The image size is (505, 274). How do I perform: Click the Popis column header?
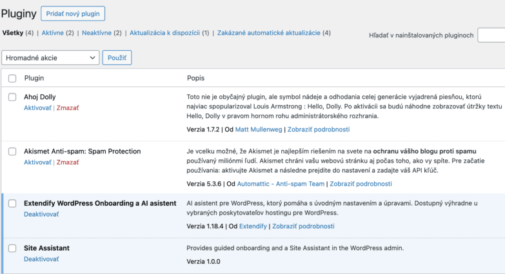[196, 78]
